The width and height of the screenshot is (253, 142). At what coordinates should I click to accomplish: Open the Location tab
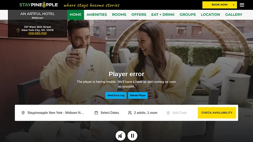click(210, 15)
